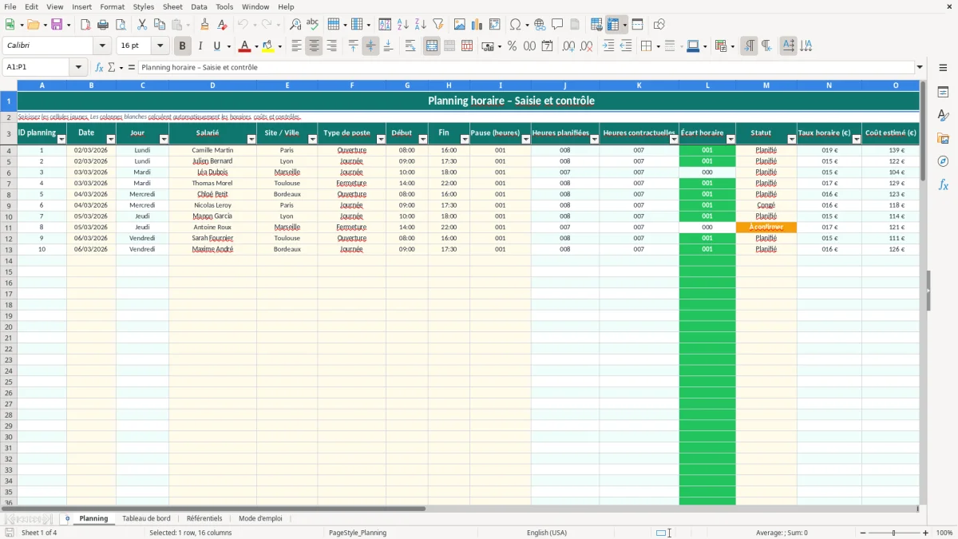This screenshot has width=958, height=539.
Task: Open the Styles menu
Action: [x=144, y=6]
